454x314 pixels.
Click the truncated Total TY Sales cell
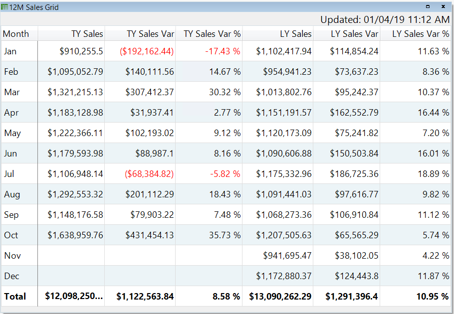click(74, 296)
